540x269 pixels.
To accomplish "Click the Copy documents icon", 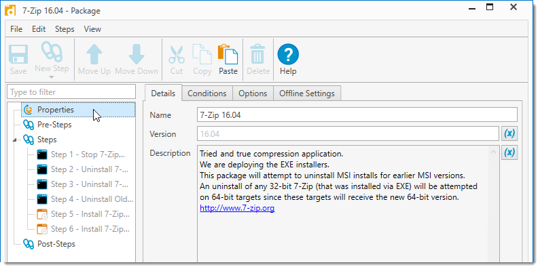I will [x=202, y=54].
